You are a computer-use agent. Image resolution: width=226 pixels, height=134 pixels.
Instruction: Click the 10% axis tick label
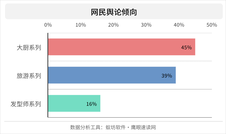(x=81, y=25)
